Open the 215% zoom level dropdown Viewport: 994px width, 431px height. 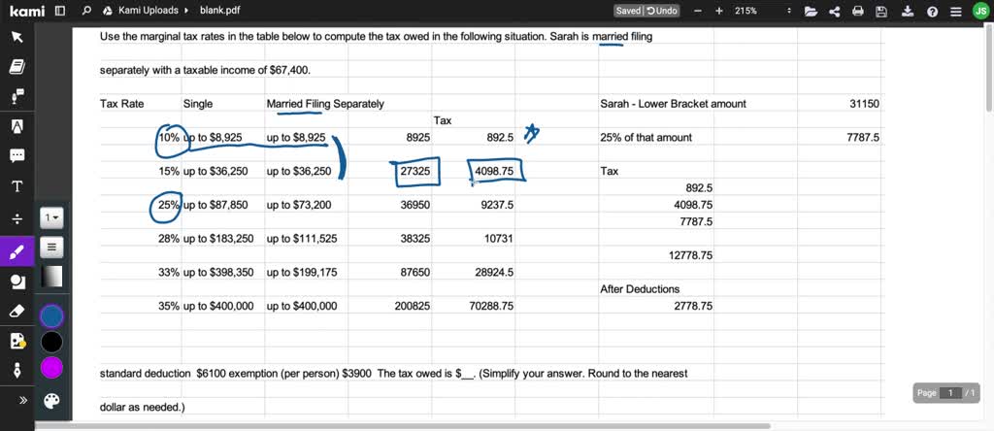coord(763,11)
